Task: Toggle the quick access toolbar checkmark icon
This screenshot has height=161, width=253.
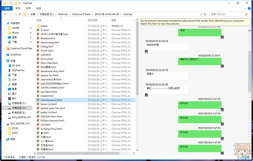Action: tap(11, 3)
